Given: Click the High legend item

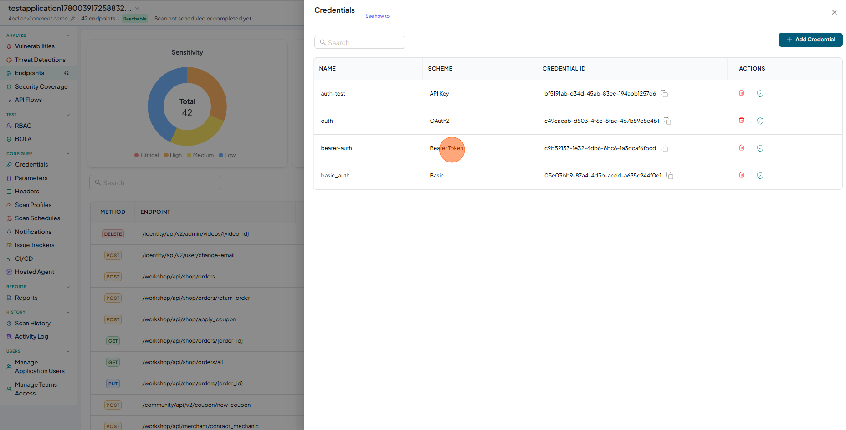Looking at the screenshot, I should click(x=173, y=155).
